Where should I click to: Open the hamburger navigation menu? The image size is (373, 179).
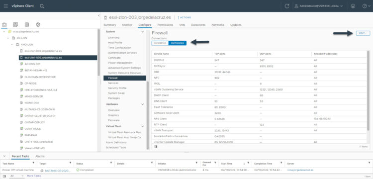tap(5, 6)
